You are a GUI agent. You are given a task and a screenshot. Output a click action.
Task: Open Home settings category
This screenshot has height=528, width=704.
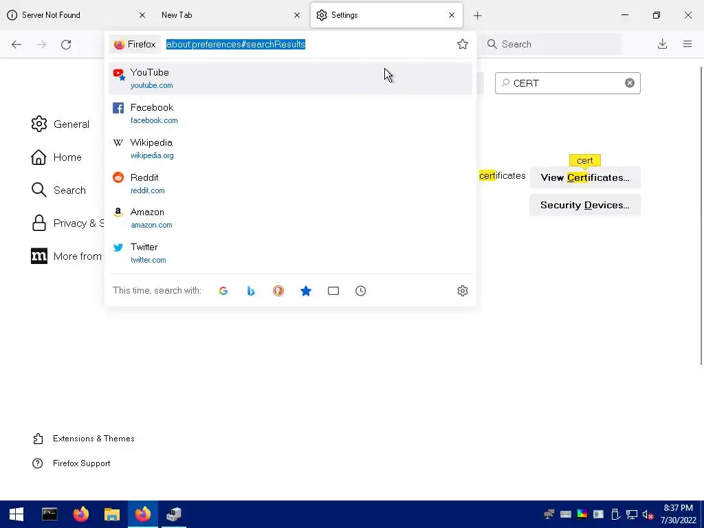56,157
